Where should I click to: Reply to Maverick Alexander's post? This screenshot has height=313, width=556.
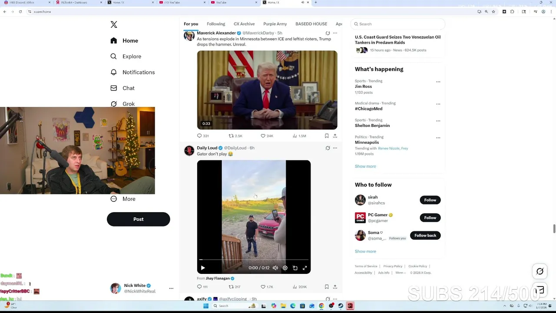click(203, 136)
